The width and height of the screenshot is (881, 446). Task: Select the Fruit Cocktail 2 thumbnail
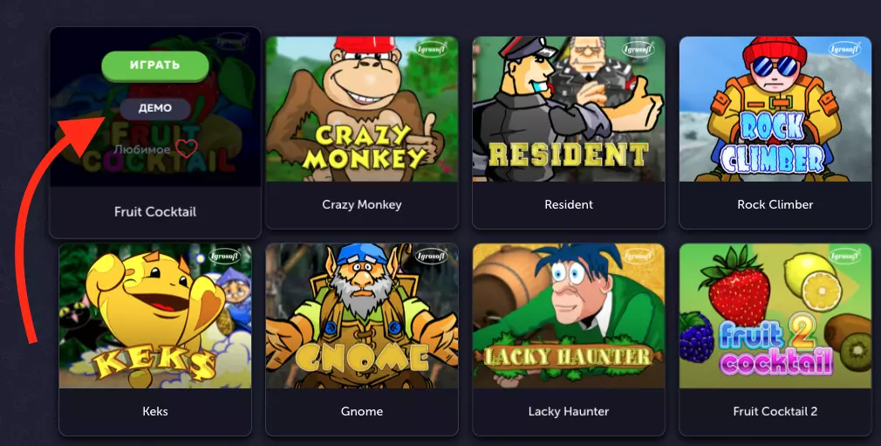pyautogui.click(x=775, y=316)
